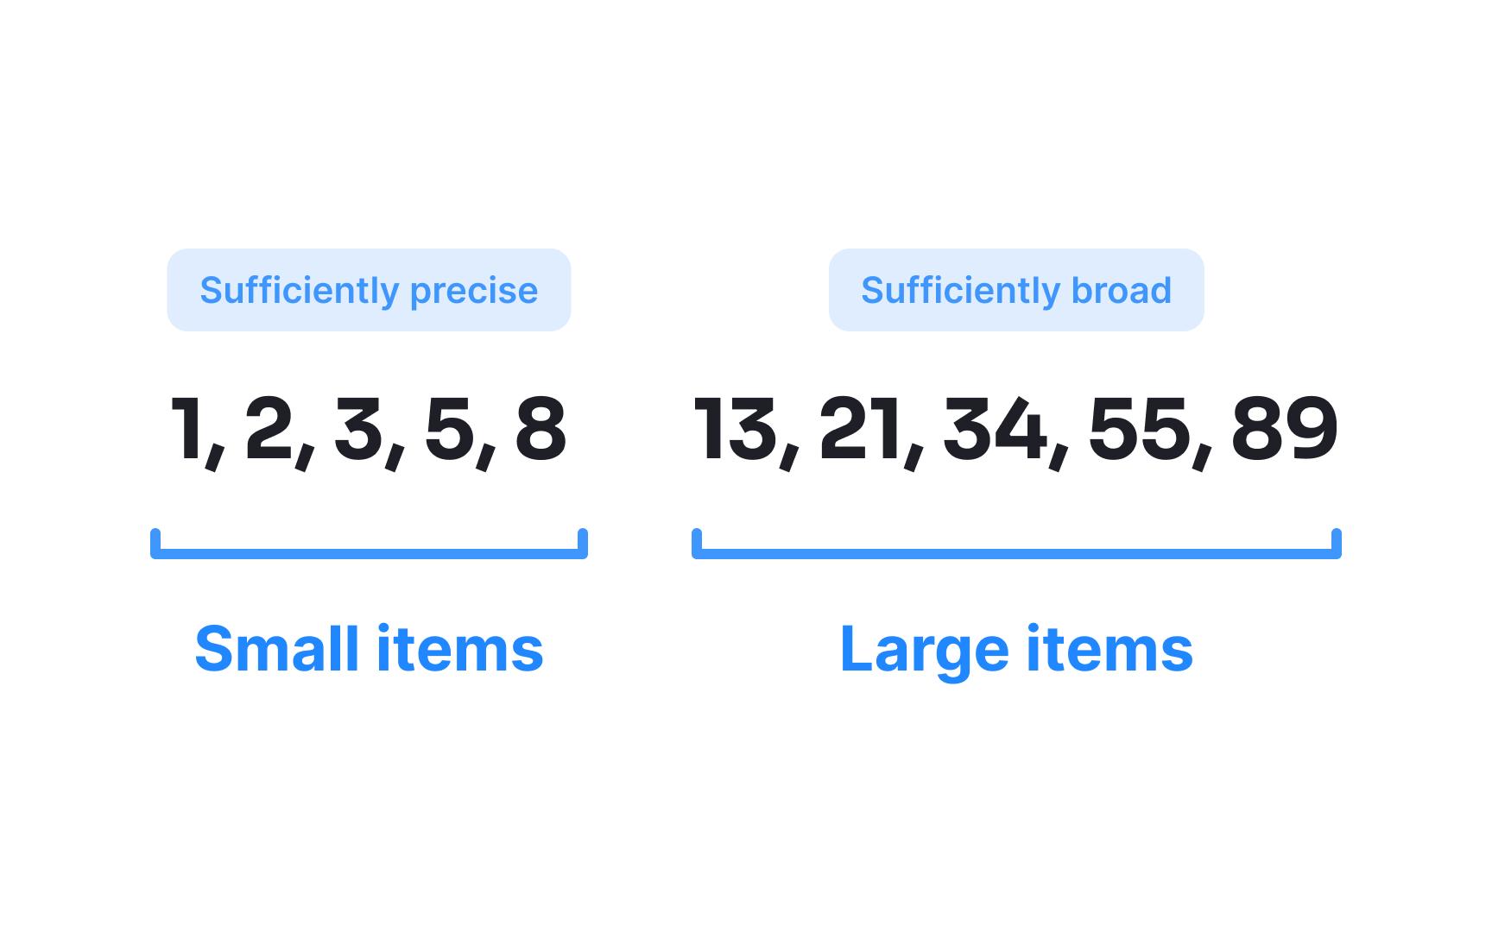Click the word 'Large' in the right label
Image resolution: width=1492 pixels, height=932 pixels.
click(x=924, y=649)
